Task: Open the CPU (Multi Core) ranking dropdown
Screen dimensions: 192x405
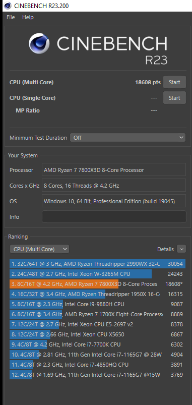Action: tap(39, 249)
